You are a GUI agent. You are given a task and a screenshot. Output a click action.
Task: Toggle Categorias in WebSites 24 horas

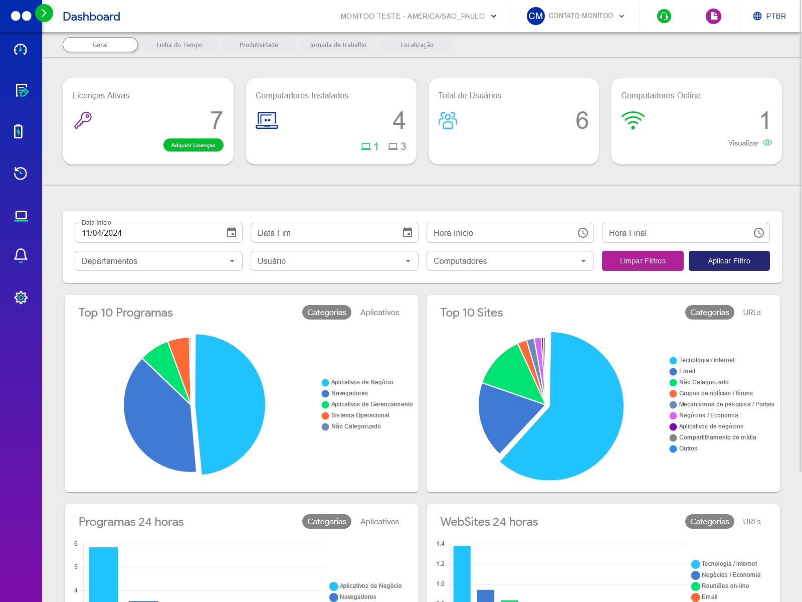coord(710,521)
